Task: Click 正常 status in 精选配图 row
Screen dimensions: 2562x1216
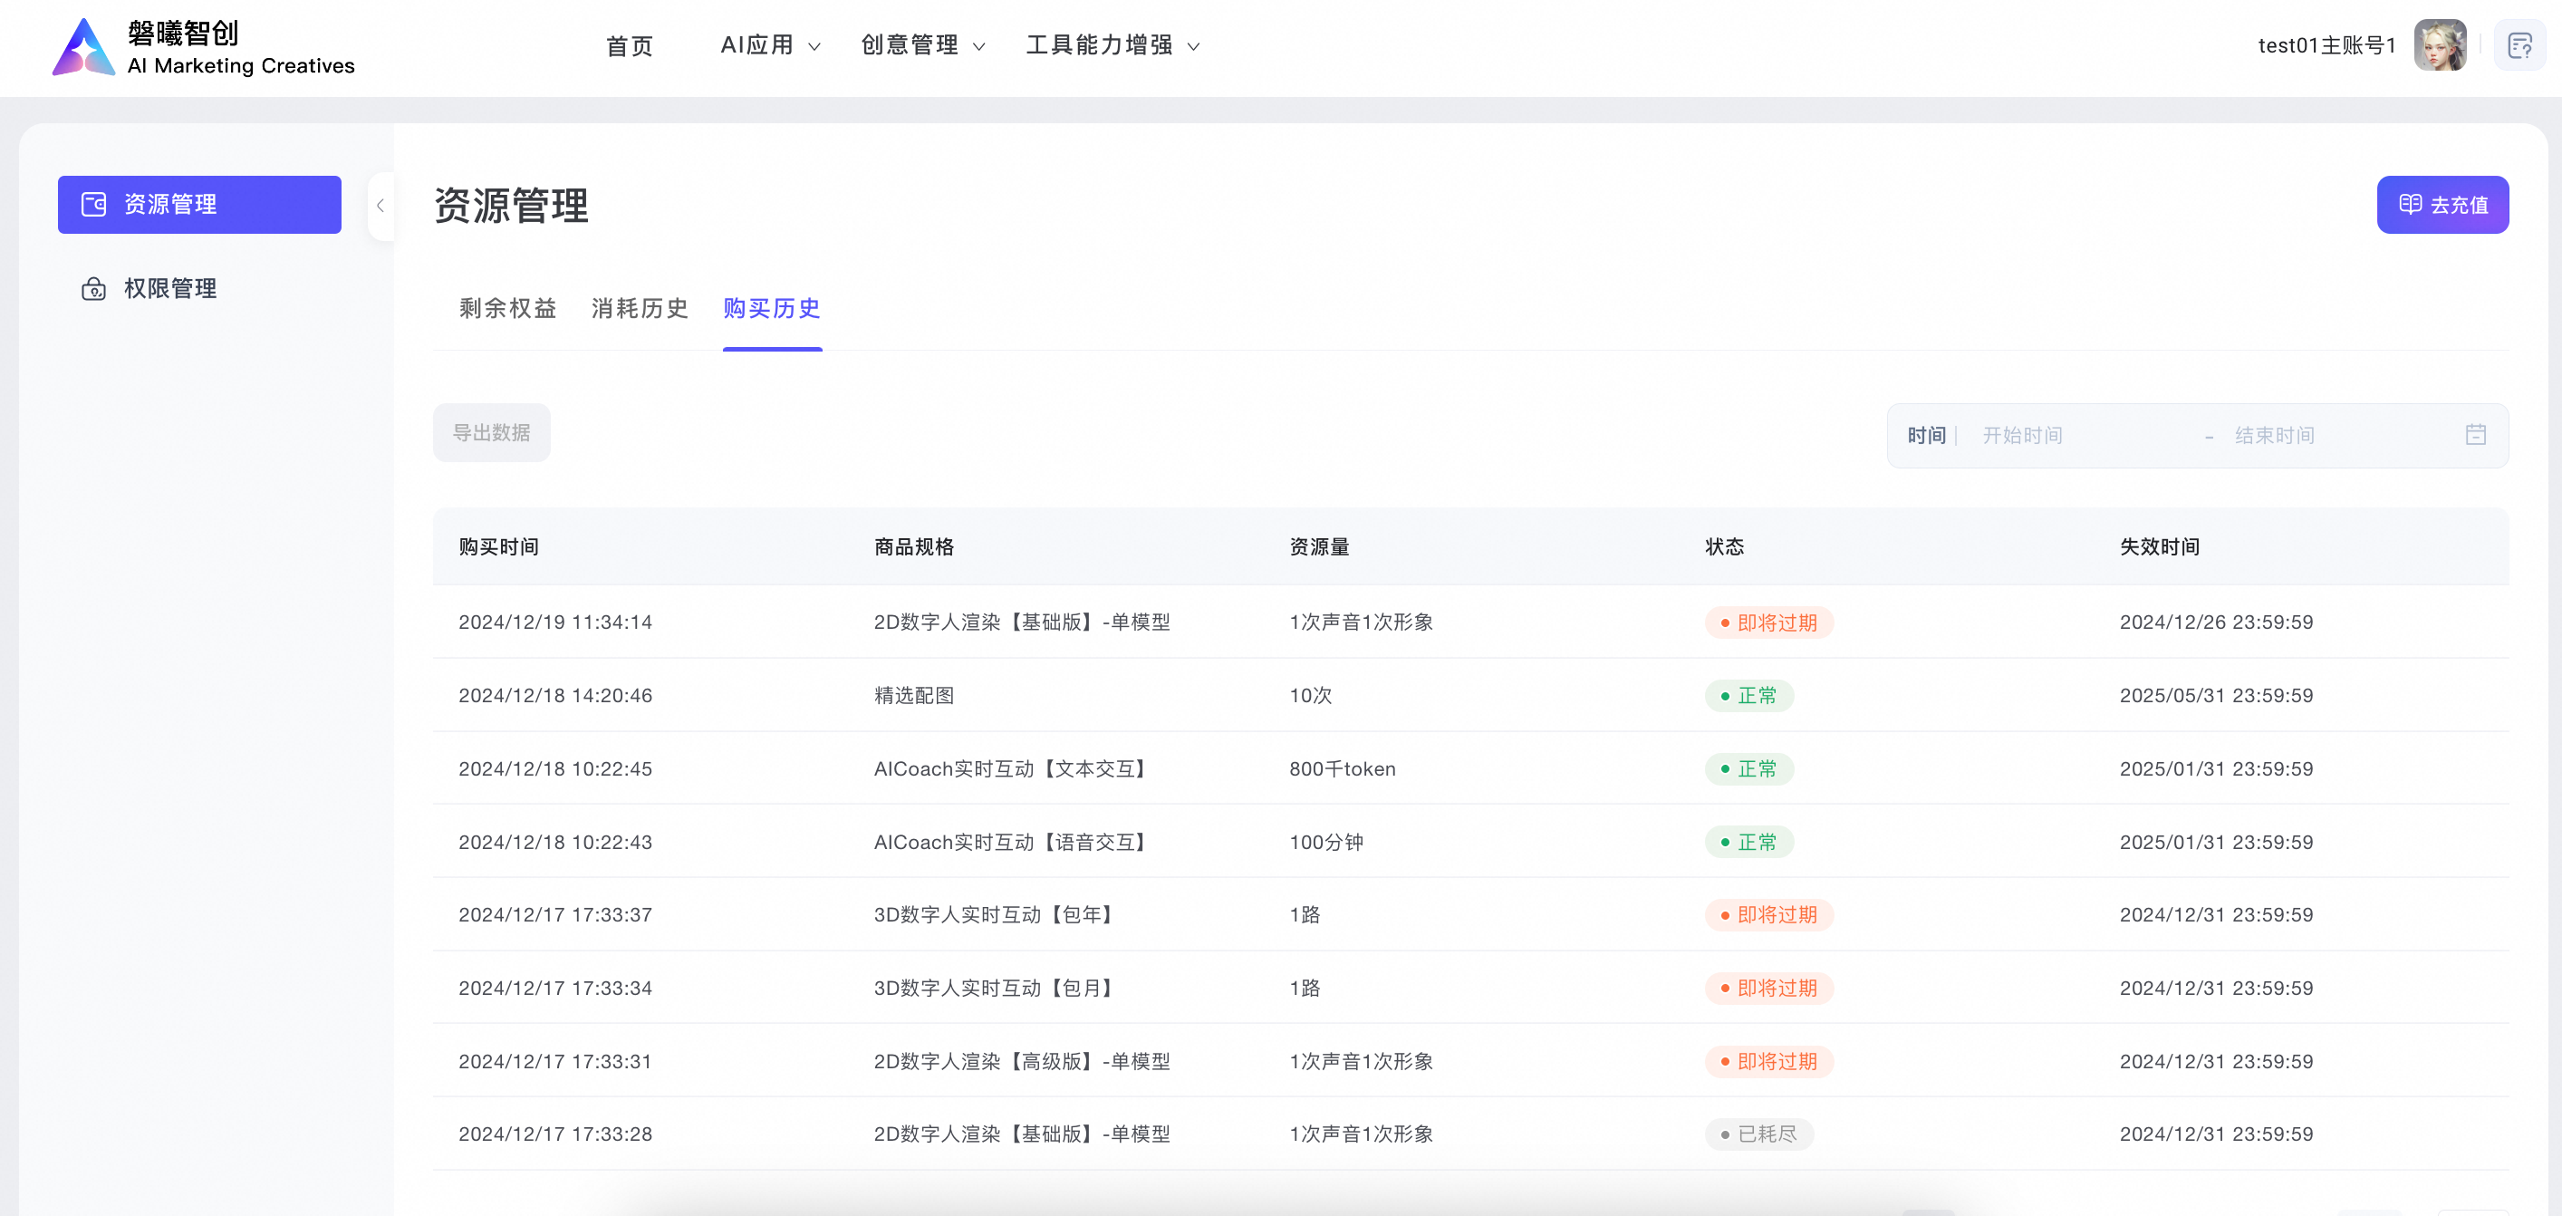Action: pos(1748,696)
